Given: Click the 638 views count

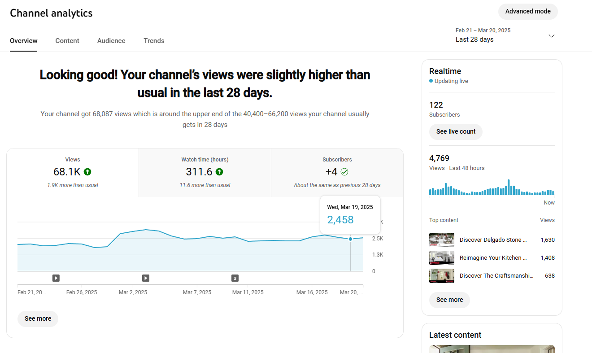Looking at the screenshot, I should click(550, 276).
